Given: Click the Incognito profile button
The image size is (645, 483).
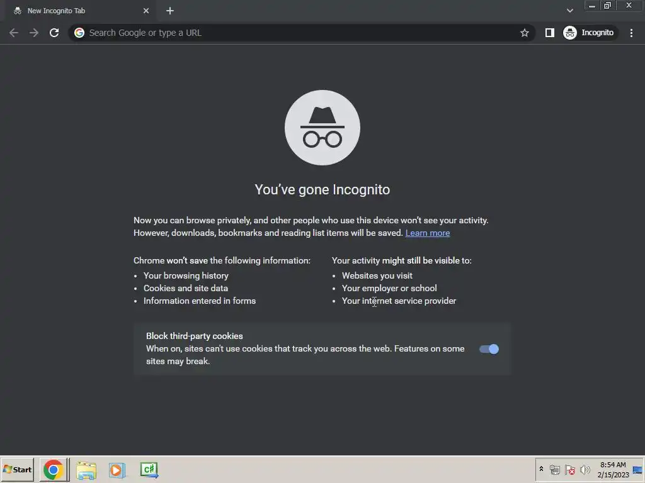Looking at the screenshot, I should click(589, 33).
